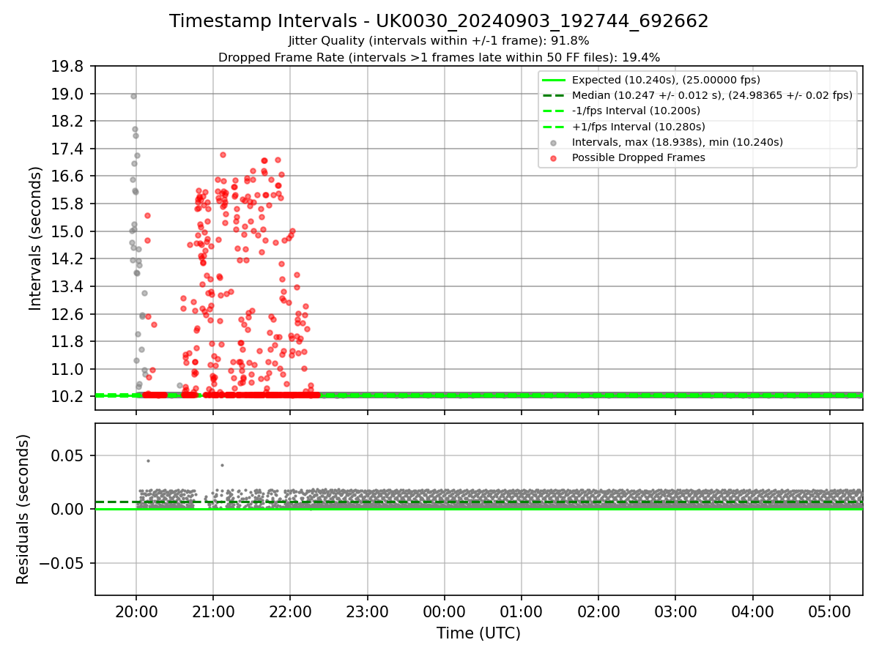The width and height of the screenshot is (879, 659).
Task: Click the '20:00' x-axis tick label
Action: click(x=136, y=612)
